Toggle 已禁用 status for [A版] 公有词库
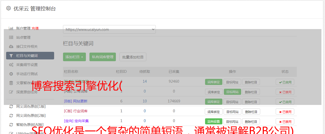 (285, 92)
